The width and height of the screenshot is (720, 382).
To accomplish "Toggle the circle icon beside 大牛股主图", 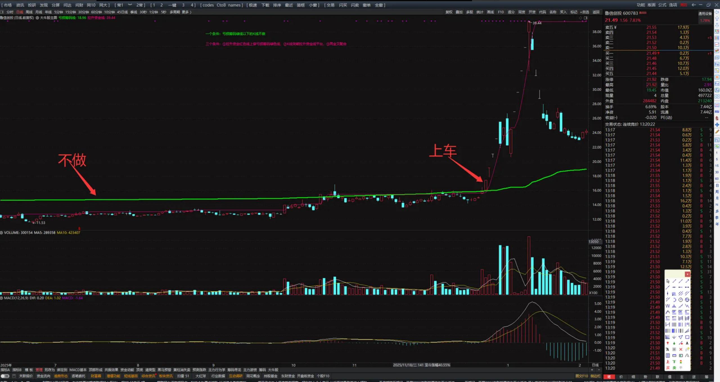I will [x=37, y=18].
